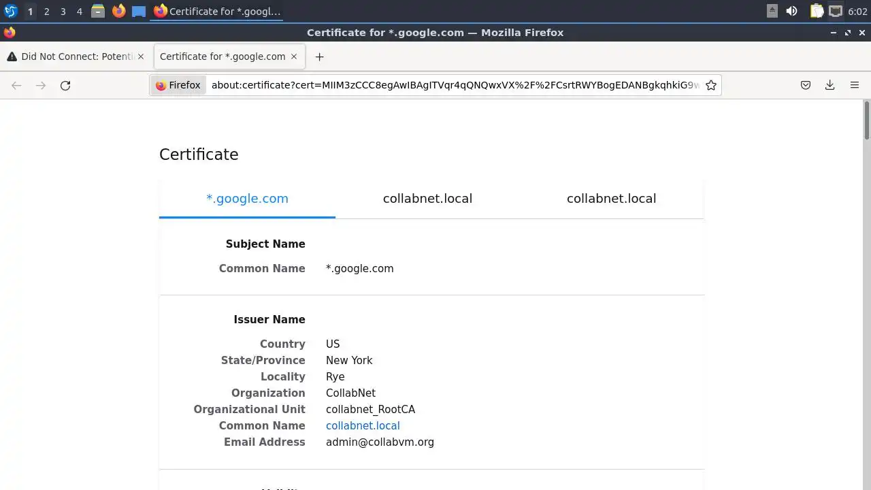
Task: Open the volume control in system tray
Action: click(x=791, y=11)
